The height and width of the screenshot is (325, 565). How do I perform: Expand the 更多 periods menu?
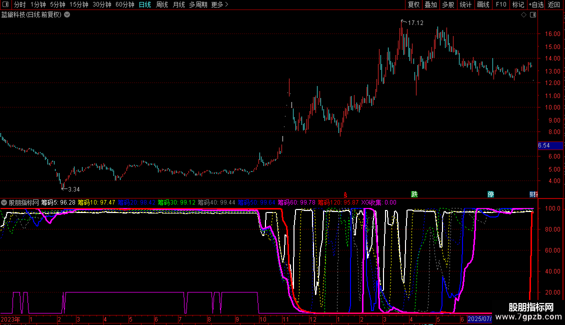pyautogui.click(x=219, y=4)
